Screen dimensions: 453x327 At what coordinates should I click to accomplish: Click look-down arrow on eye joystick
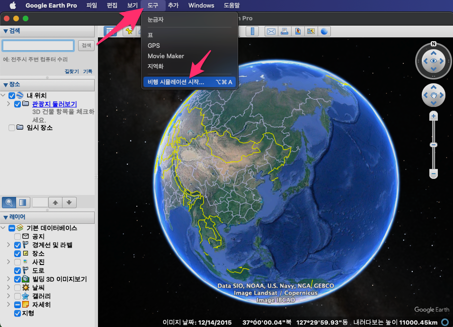433,69
